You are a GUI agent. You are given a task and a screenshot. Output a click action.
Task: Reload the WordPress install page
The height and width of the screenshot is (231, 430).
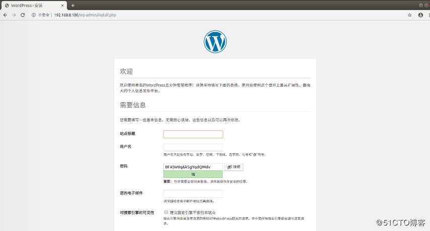23,15
